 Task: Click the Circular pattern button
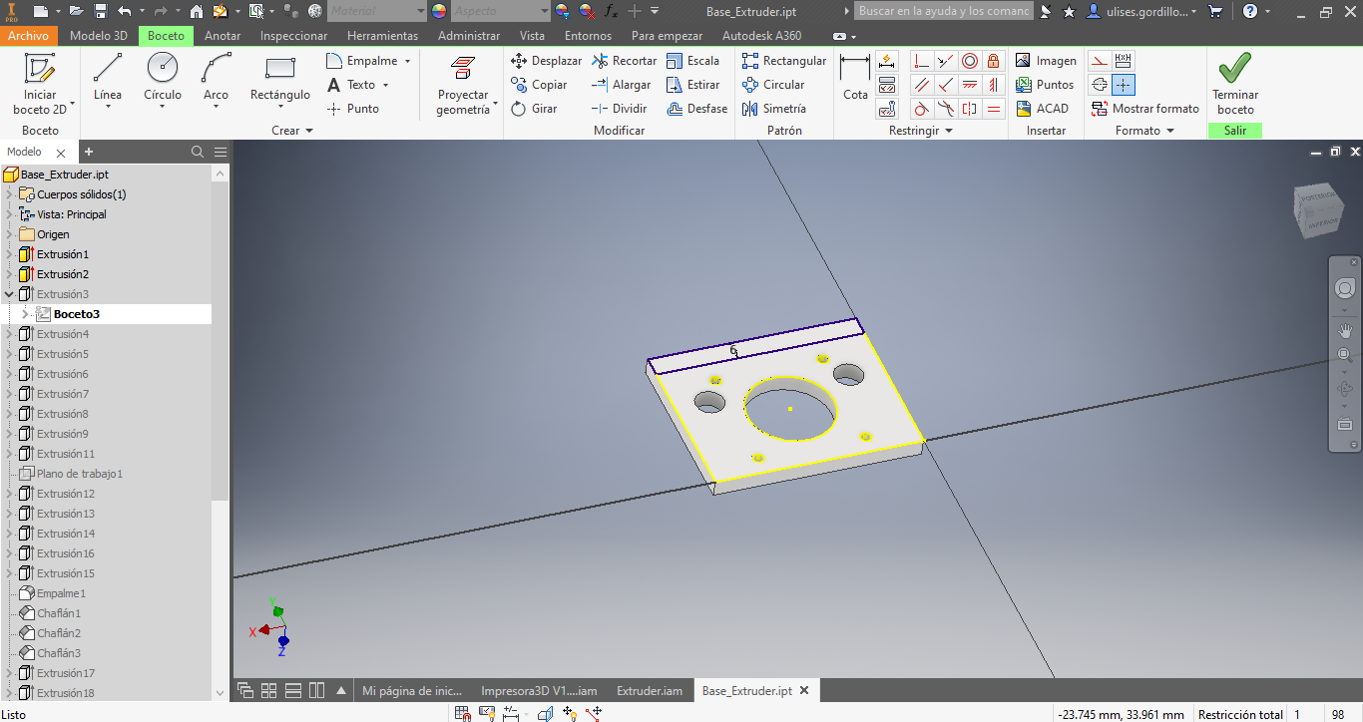coord(773,85)
